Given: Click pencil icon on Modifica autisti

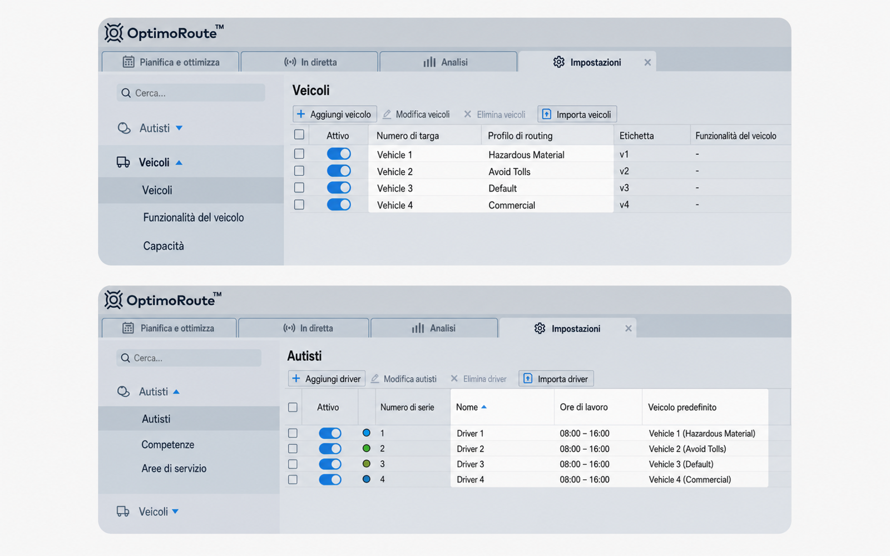Looking at the screenshot, I should [x=375, y=379].
